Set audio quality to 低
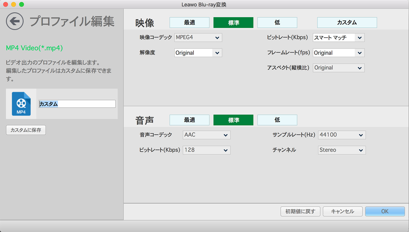409x232 pixels. pyautogui.click(x=277, y=120)
